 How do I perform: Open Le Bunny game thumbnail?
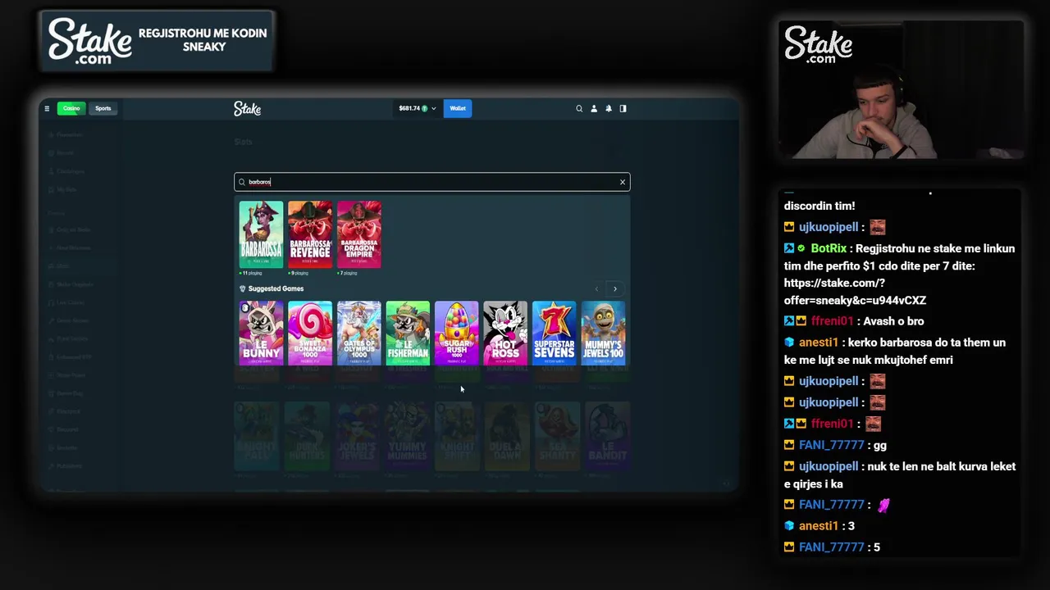261,333
